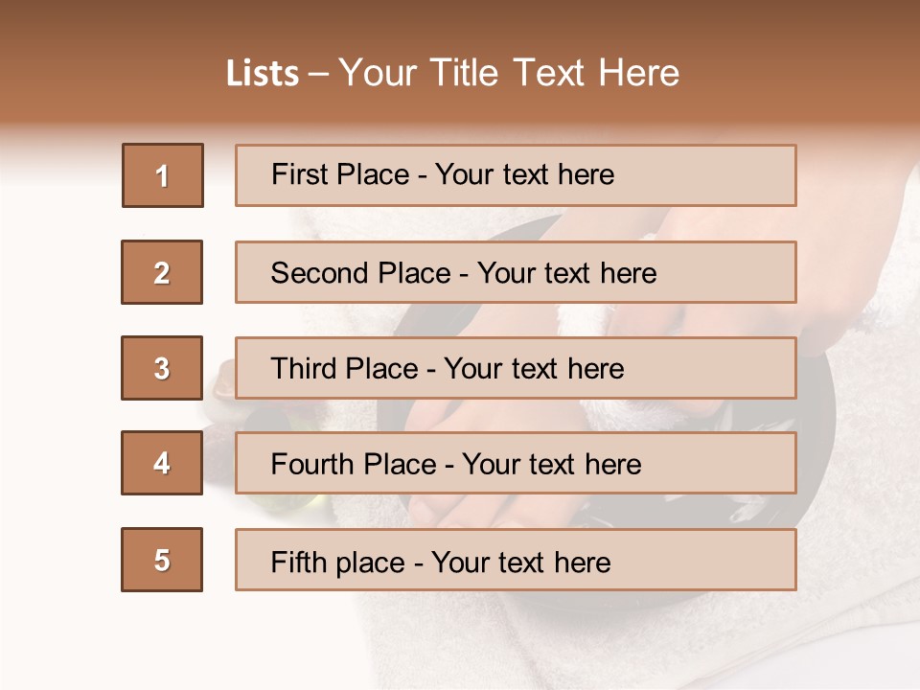Click the Third Place text bar
Screen dimensions: 920x690
[x=516, y=368]
